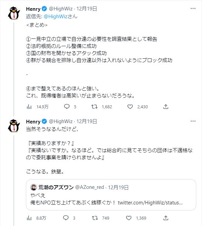View analytics of first tweet (14.9万)
The image size is (203, 226).
pyautogui.click(x=29, y=107)
